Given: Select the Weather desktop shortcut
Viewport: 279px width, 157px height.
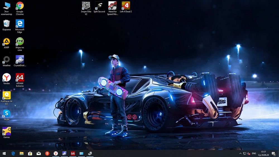Looking at the screenshot, I should 7,61.
